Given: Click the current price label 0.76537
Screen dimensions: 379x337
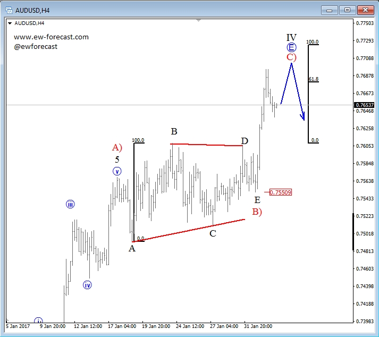Looking at the screenshot, I should click(365, 105).
